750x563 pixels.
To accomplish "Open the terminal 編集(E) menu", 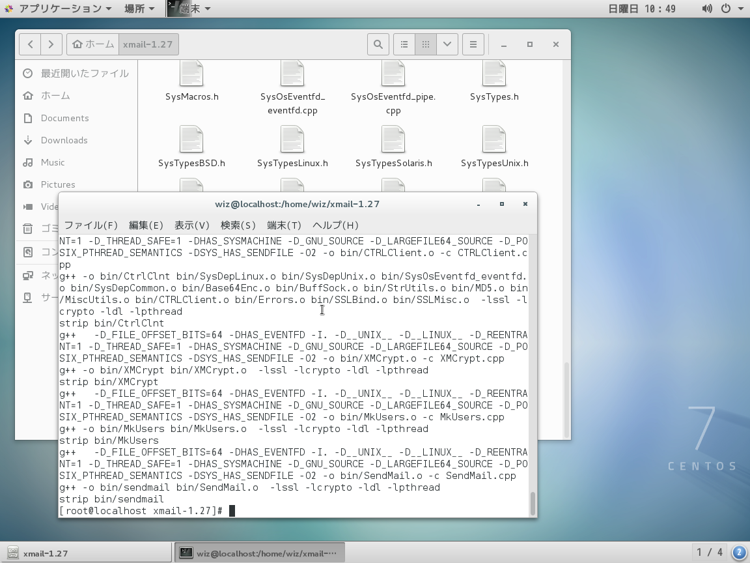I will coord(146,225).
